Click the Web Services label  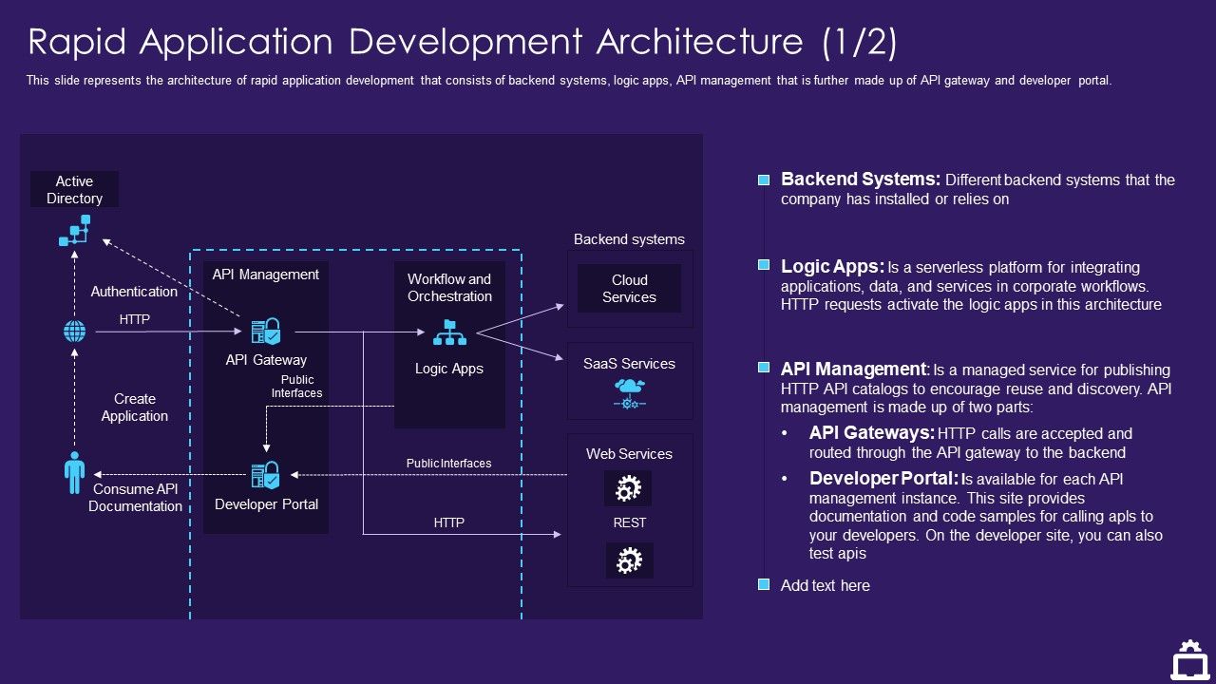click(629, 454)
